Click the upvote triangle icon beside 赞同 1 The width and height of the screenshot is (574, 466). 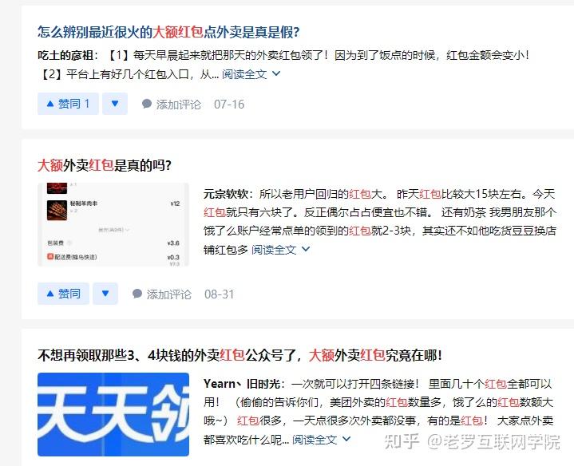pyautogui.click(x=50, y=104)
